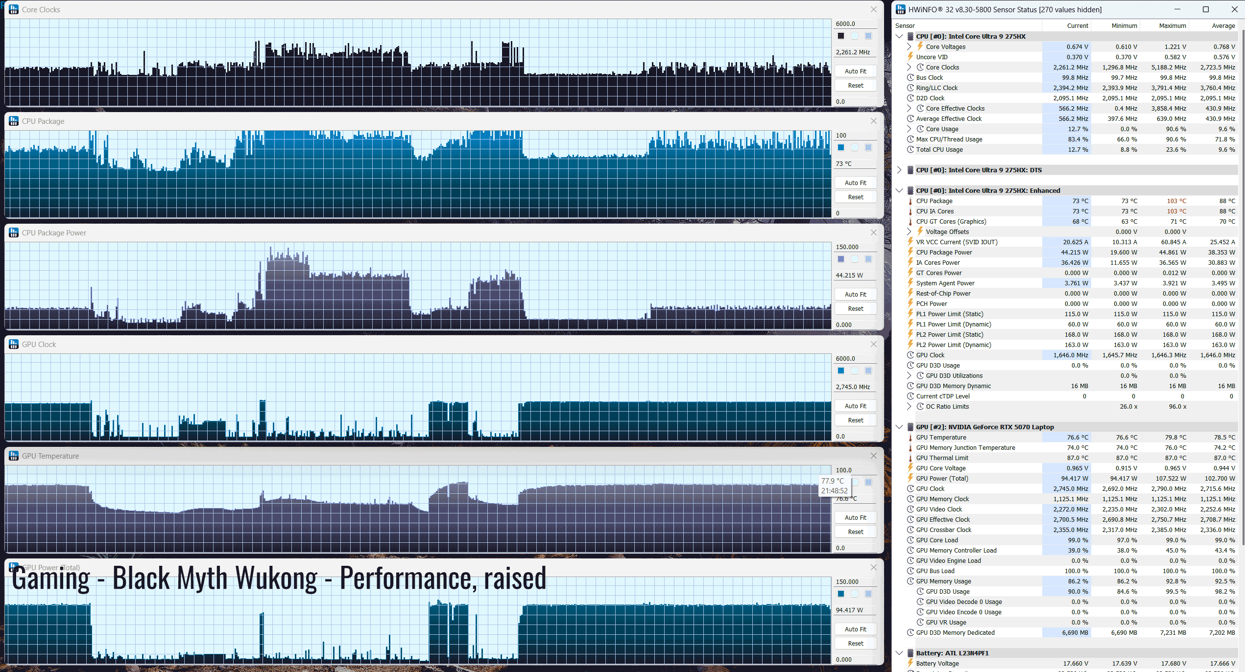Collapse the GPU [#2] NVIDIA GeForce group
This screenshot has height=672, width=1245.
(x=899, y=427)
